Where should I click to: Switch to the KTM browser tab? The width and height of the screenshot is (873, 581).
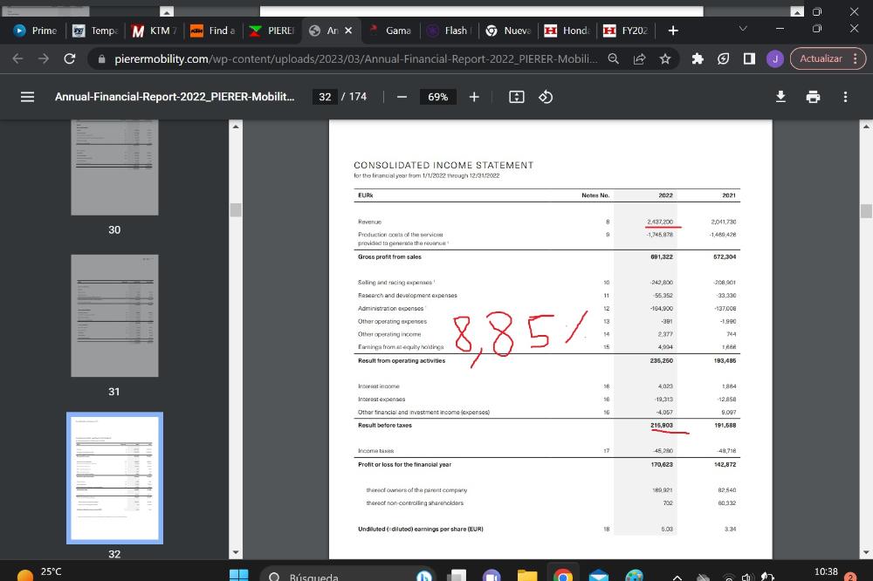click(x=153, y=31)
